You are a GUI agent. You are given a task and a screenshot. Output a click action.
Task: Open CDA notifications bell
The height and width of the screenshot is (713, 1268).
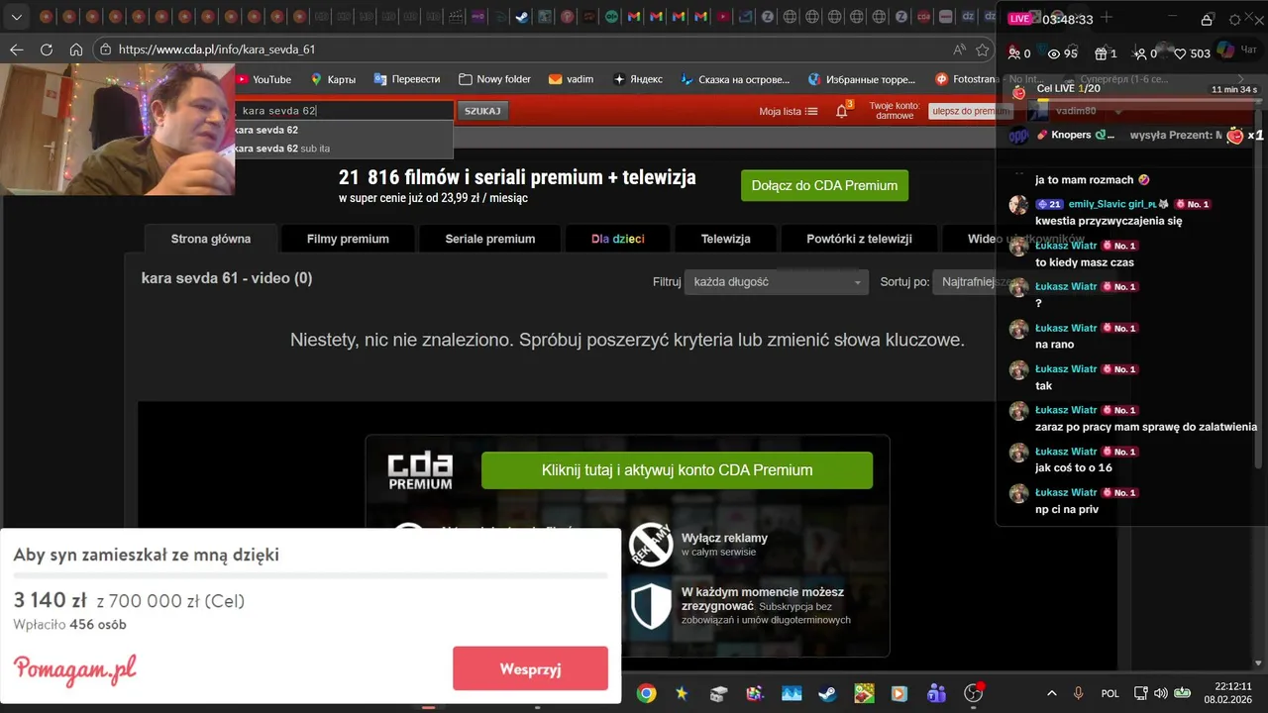coord(842,110)
